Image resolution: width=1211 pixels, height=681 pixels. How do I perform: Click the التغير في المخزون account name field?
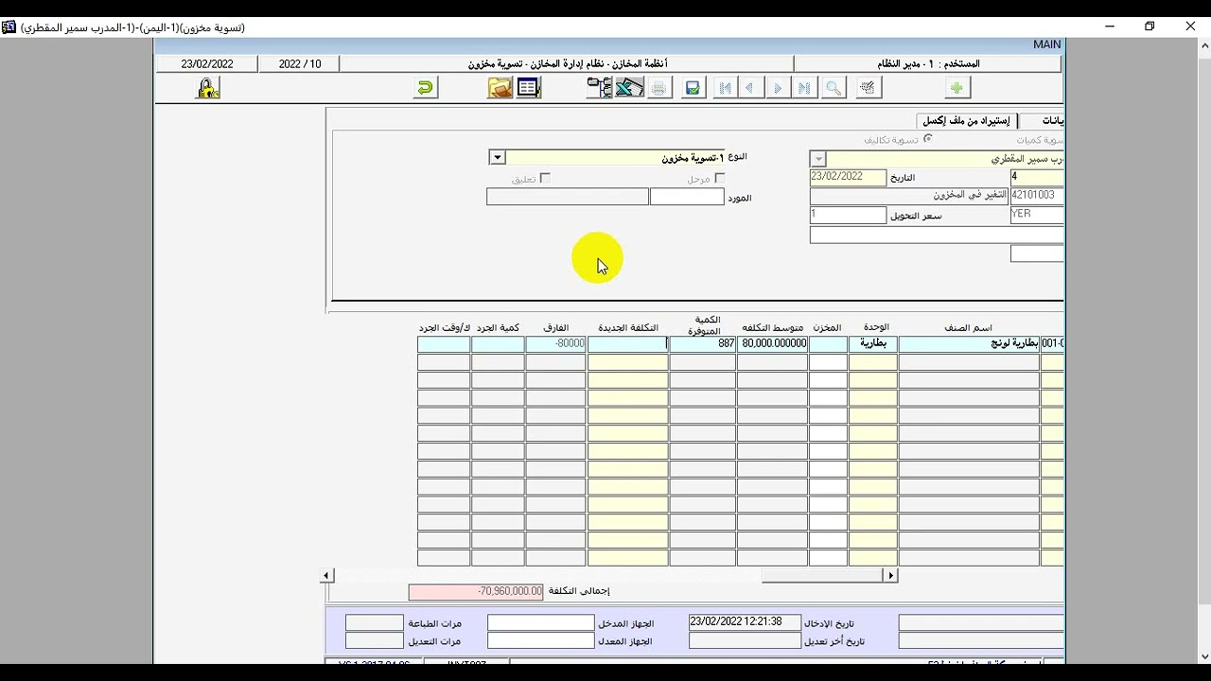(908, 195)
